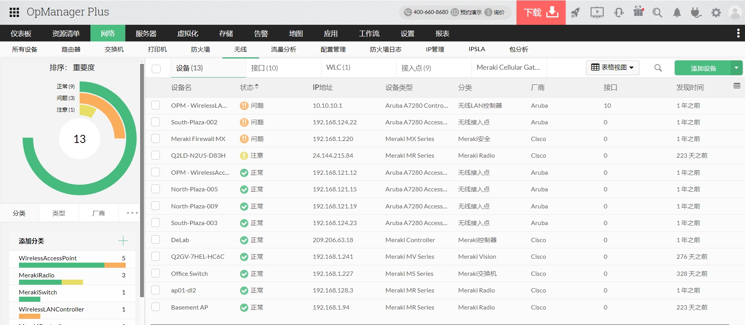Viewport: 745px width, 325px height.
Task: Switch the left panel to 类型 tab
Action: click(x=59, y=213)
